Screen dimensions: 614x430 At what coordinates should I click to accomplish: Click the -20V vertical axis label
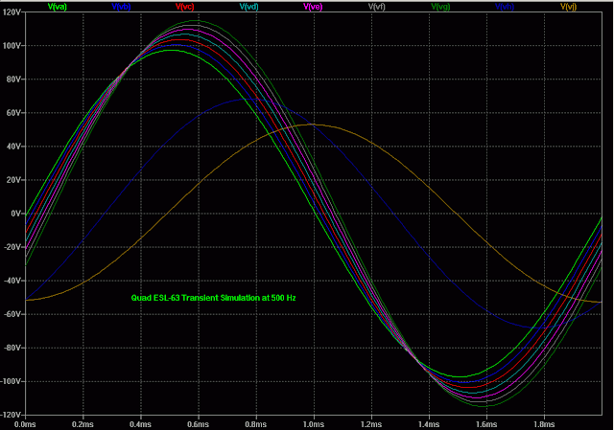click(x=12, y=247)
